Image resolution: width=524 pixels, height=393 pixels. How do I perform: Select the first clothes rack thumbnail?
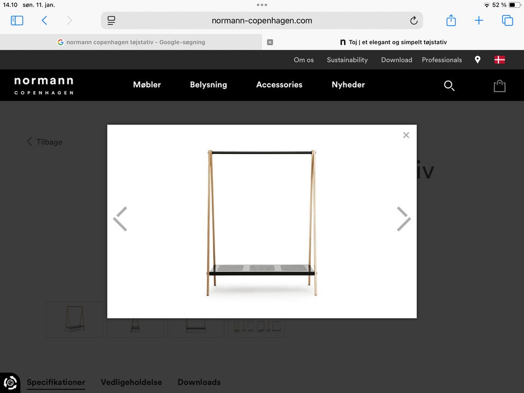[74, 320]
